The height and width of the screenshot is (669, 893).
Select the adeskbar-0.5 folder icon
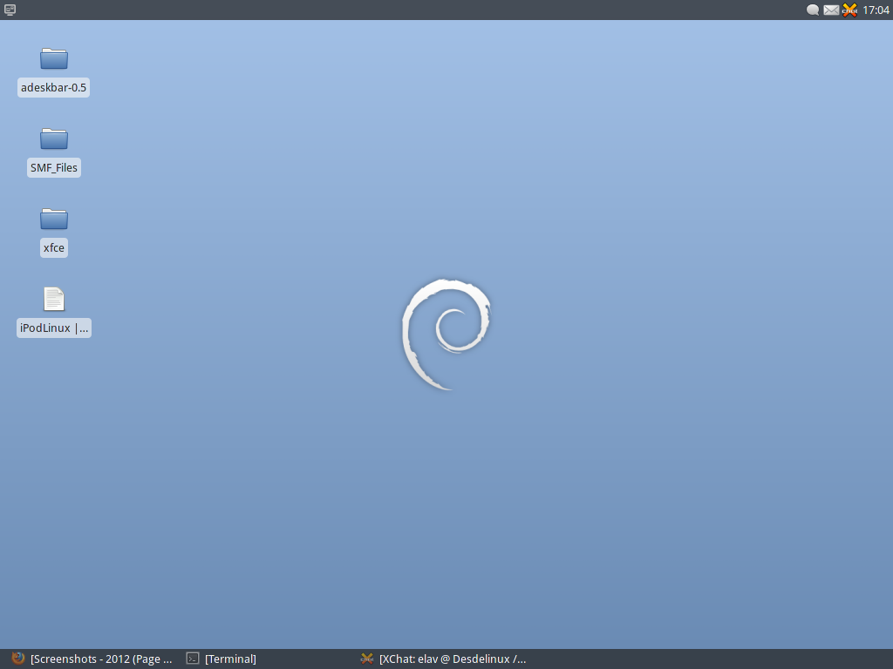(54, 58)
